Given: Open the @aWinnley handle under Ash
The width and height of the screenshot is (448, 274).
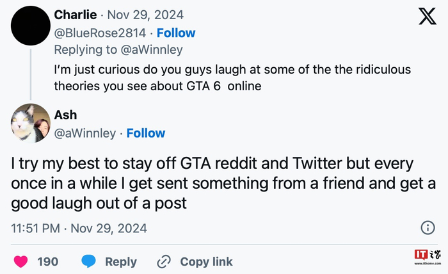Looking at the screenshot, I should point(86,133).
